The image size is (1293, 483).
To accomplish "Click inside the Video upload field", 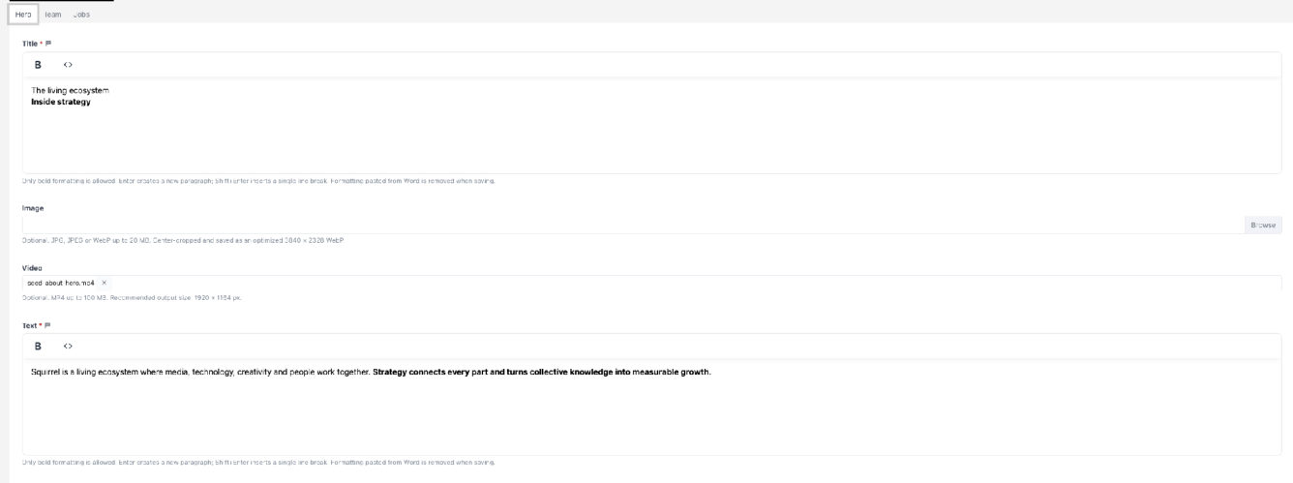I will [x=651, y=283].
